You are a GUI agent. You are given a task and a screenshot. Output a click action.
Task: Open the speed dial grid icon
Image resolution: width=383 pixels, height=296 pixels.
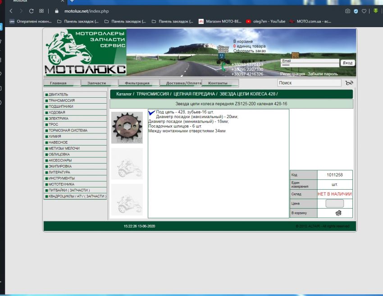[41, 11]
